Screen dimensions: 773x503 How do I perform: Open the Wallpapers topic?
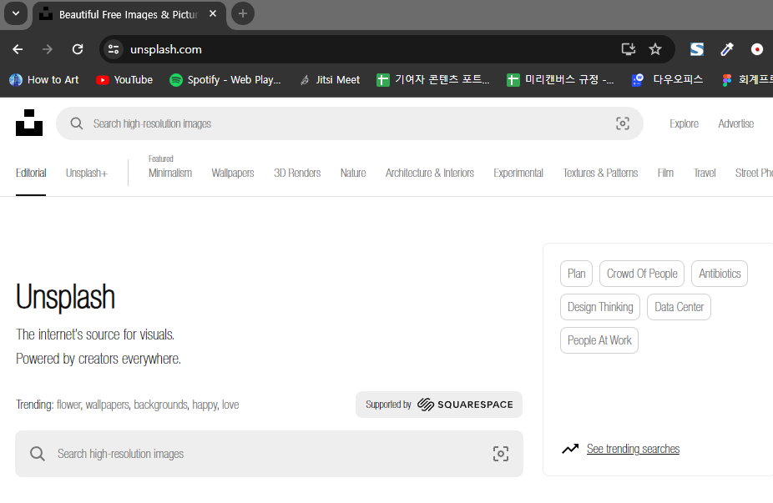233,173
